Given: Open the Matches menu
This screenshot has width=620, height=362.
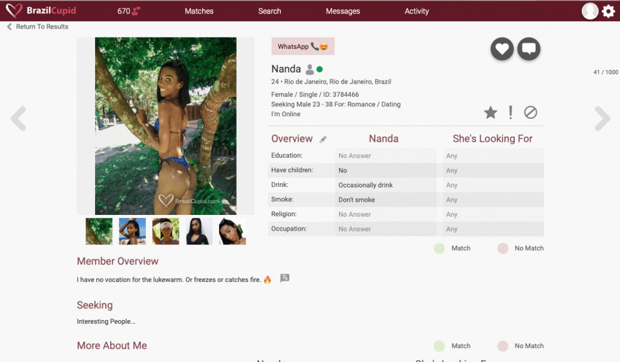Looking at the screenshot, I should click(199, 11).
